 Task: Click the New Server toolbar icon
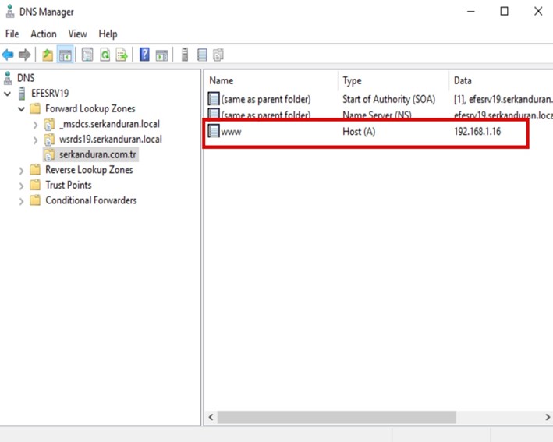pyautogui.click(x=185, y=55)
